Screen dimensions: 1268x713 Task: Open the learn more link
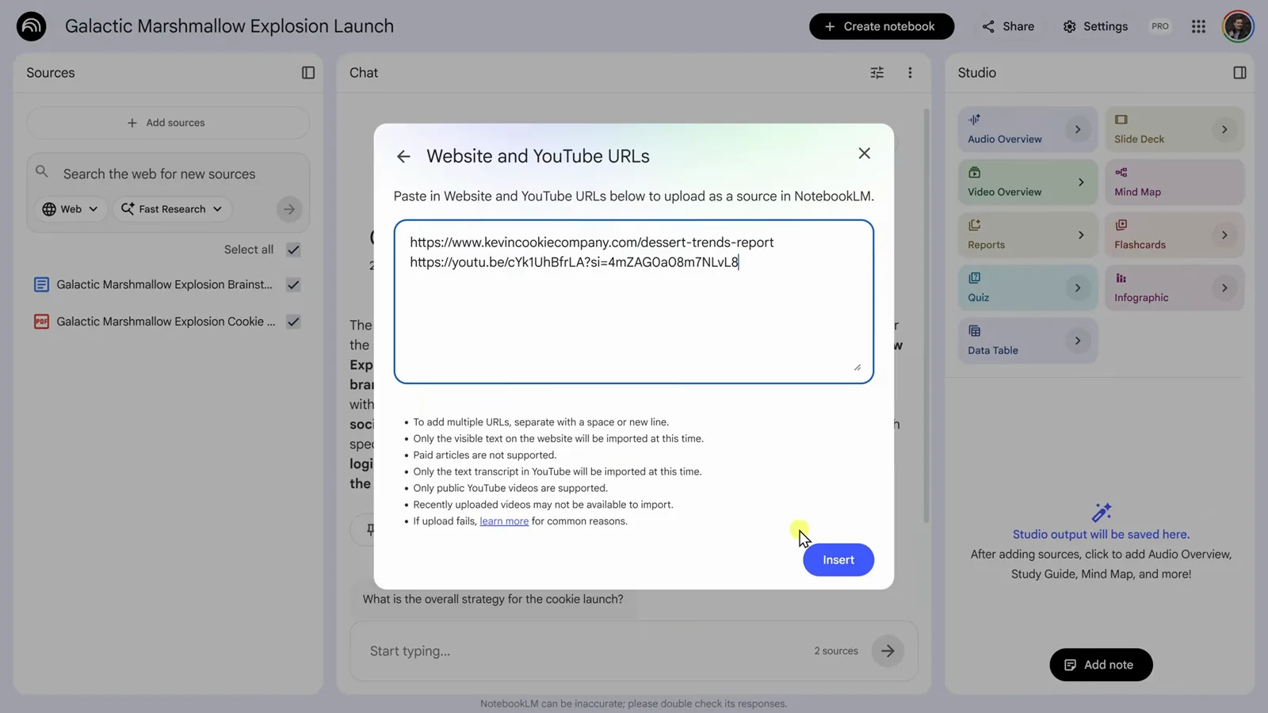coord(504,521)
